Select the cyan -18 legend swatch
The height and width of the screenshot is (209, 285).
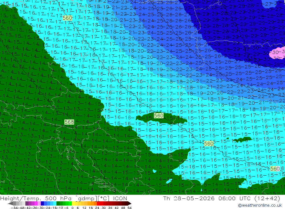pos(55,203)
